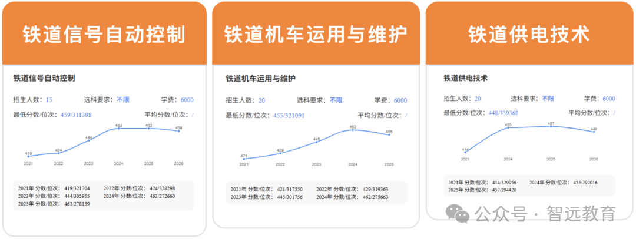Click the 459 data point above 2026
Screen dimensions: 636x239
click(179, 130)
